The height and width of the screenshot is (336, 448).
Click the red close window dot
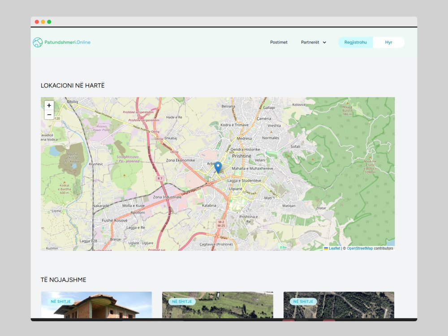click(x=37, y=22)
